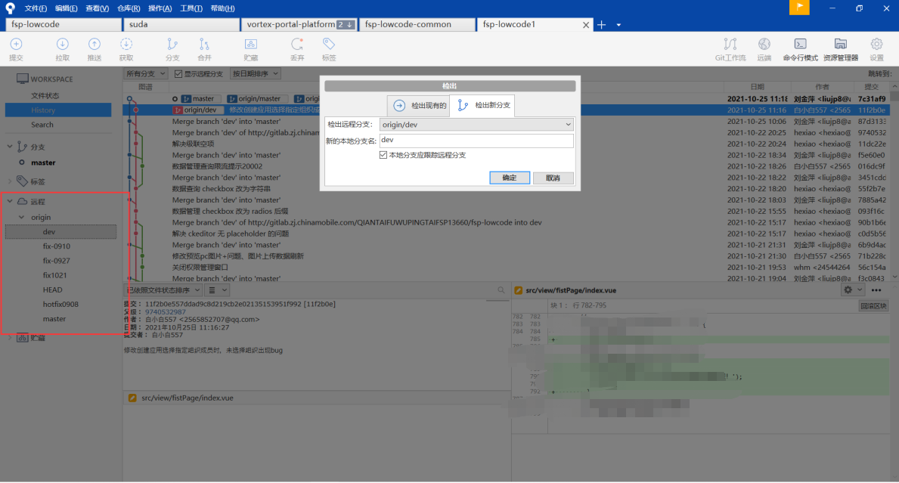Open the 文件(F) menu

point(36,8)
